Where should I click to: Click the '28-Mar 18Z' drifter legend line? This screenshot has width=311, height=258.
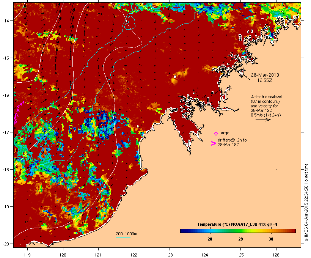tap(228, 145)
